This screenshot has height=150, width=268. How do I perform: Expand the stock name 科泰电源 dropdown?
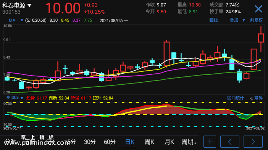(29, 5)
